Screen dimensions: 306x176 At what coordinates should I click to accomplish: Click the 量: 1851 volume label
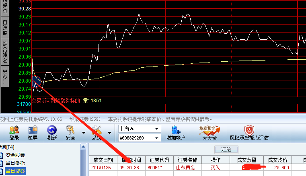point(92,101)
